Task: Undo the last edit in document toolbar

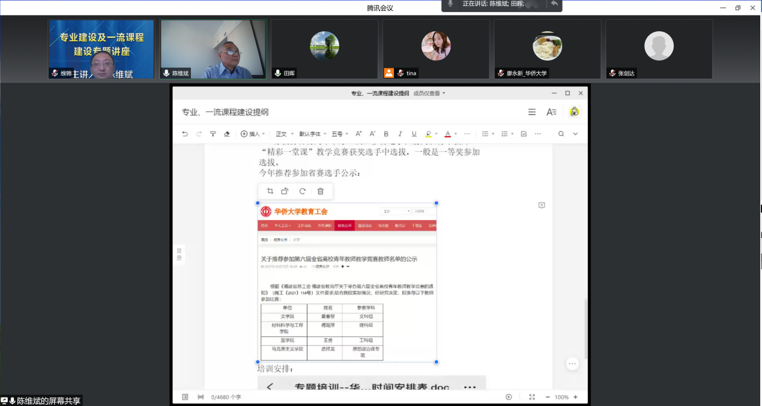Action: pos(185,134)
